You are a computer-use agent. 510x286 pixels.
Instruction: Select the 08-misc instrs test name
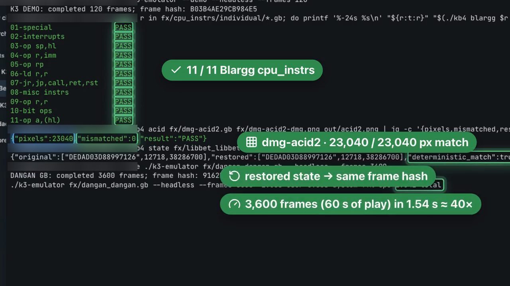[39, 92]
